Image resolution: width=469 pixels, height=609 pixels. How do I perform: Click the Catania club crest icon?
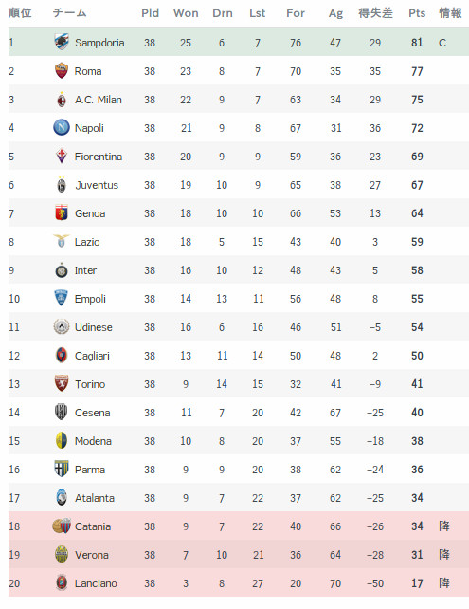[x=62, y=526]
